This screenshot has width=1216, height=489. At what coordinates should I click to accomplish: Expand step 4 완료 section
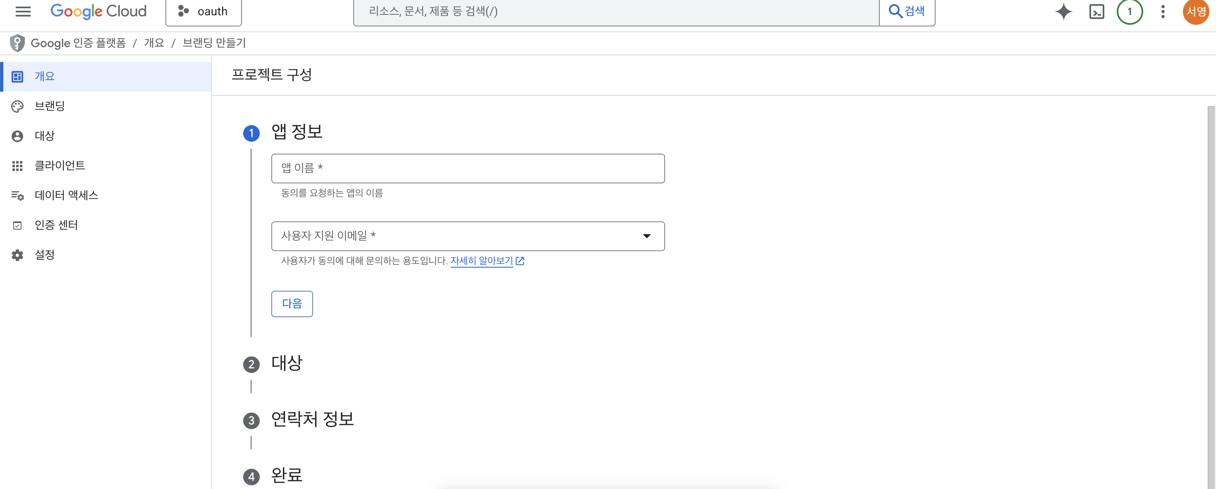[287, 475]
